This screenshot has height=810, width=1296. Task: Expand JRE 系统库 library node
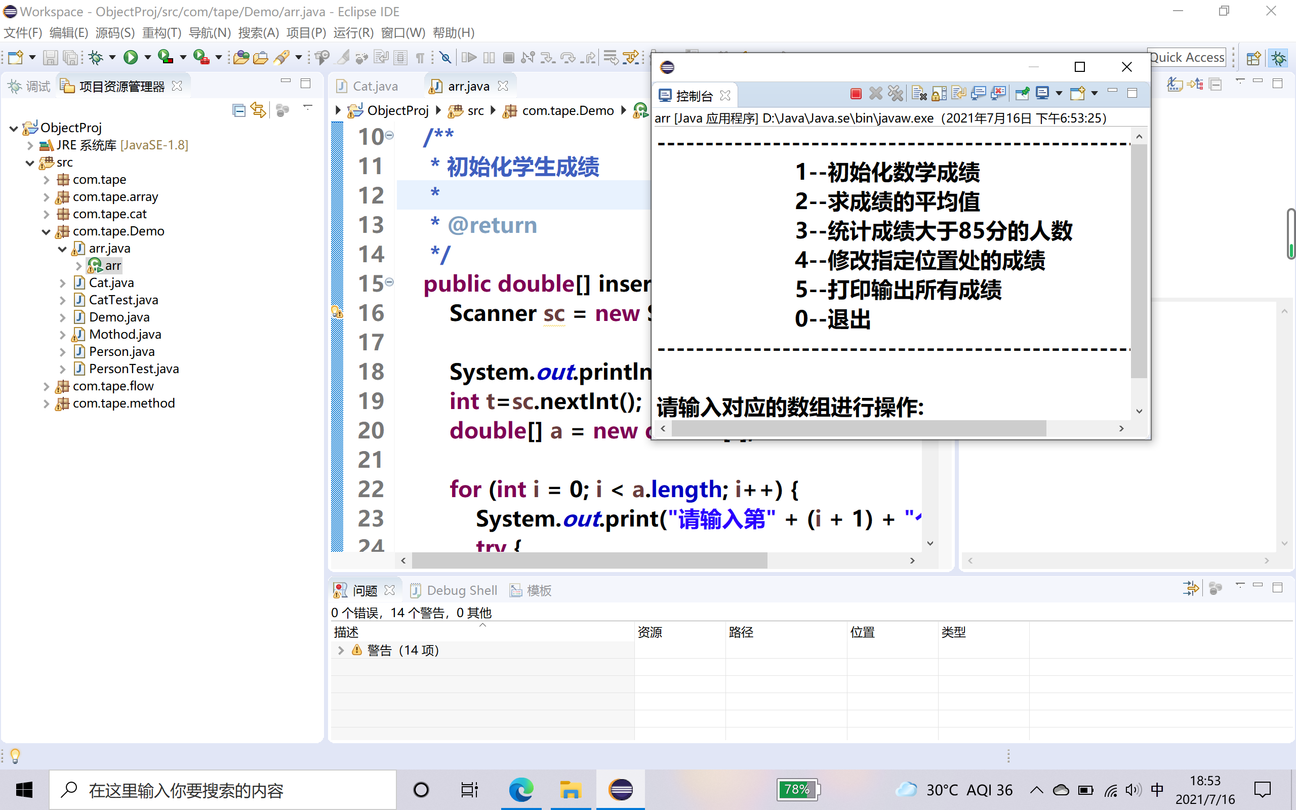click(30, 145)
